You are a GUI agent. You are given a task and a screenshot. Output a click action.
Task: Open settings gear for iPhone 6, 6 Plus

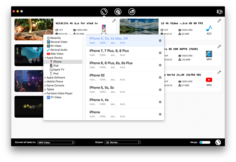point(160,65)
